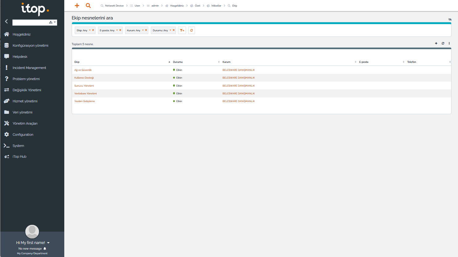This screenshot has height=257, width=458.
Task: Click the notification bell icon
Action: point(45,249)
